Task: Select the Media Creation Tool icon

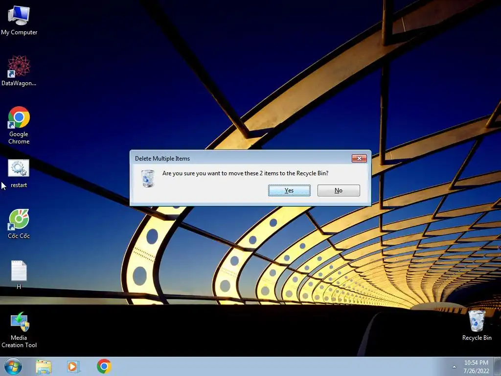Action: click(x=19, y=330)
